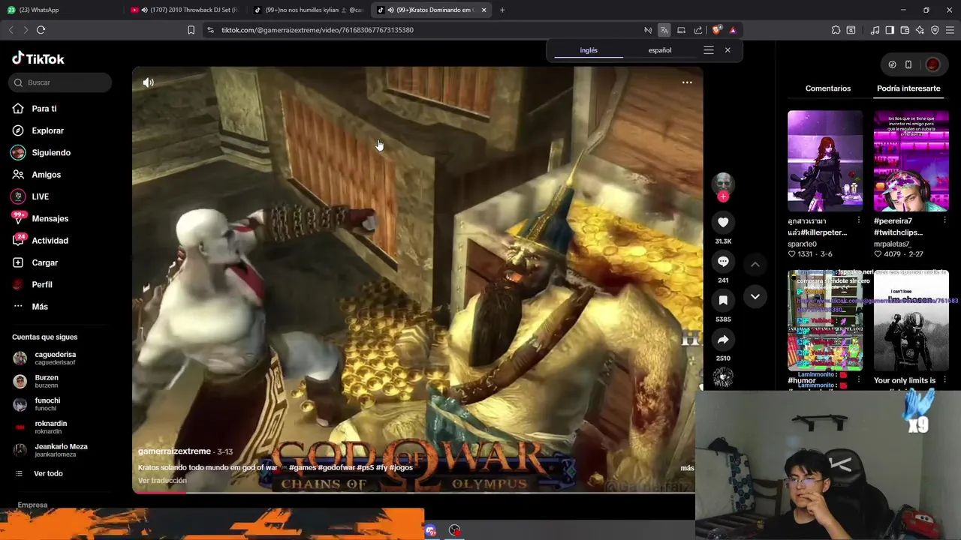Open the Brave Wallet icon

coord(905,30)
